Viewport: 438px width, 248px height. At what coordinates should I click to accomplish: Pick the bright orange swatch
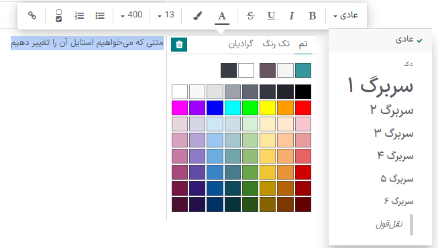coord(285,108)
